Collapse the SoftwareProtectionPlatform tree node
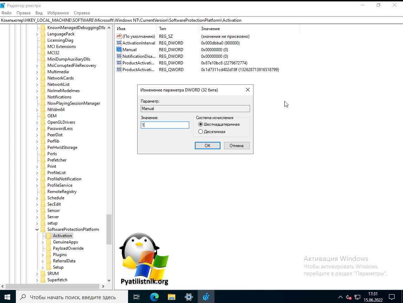Viewport: 403px width, 303px height. (x=37, y=230)
